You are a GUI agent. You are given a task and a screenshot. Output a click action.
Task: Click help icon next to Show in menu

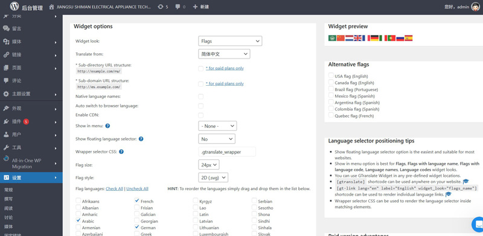[x=107, y=126]
